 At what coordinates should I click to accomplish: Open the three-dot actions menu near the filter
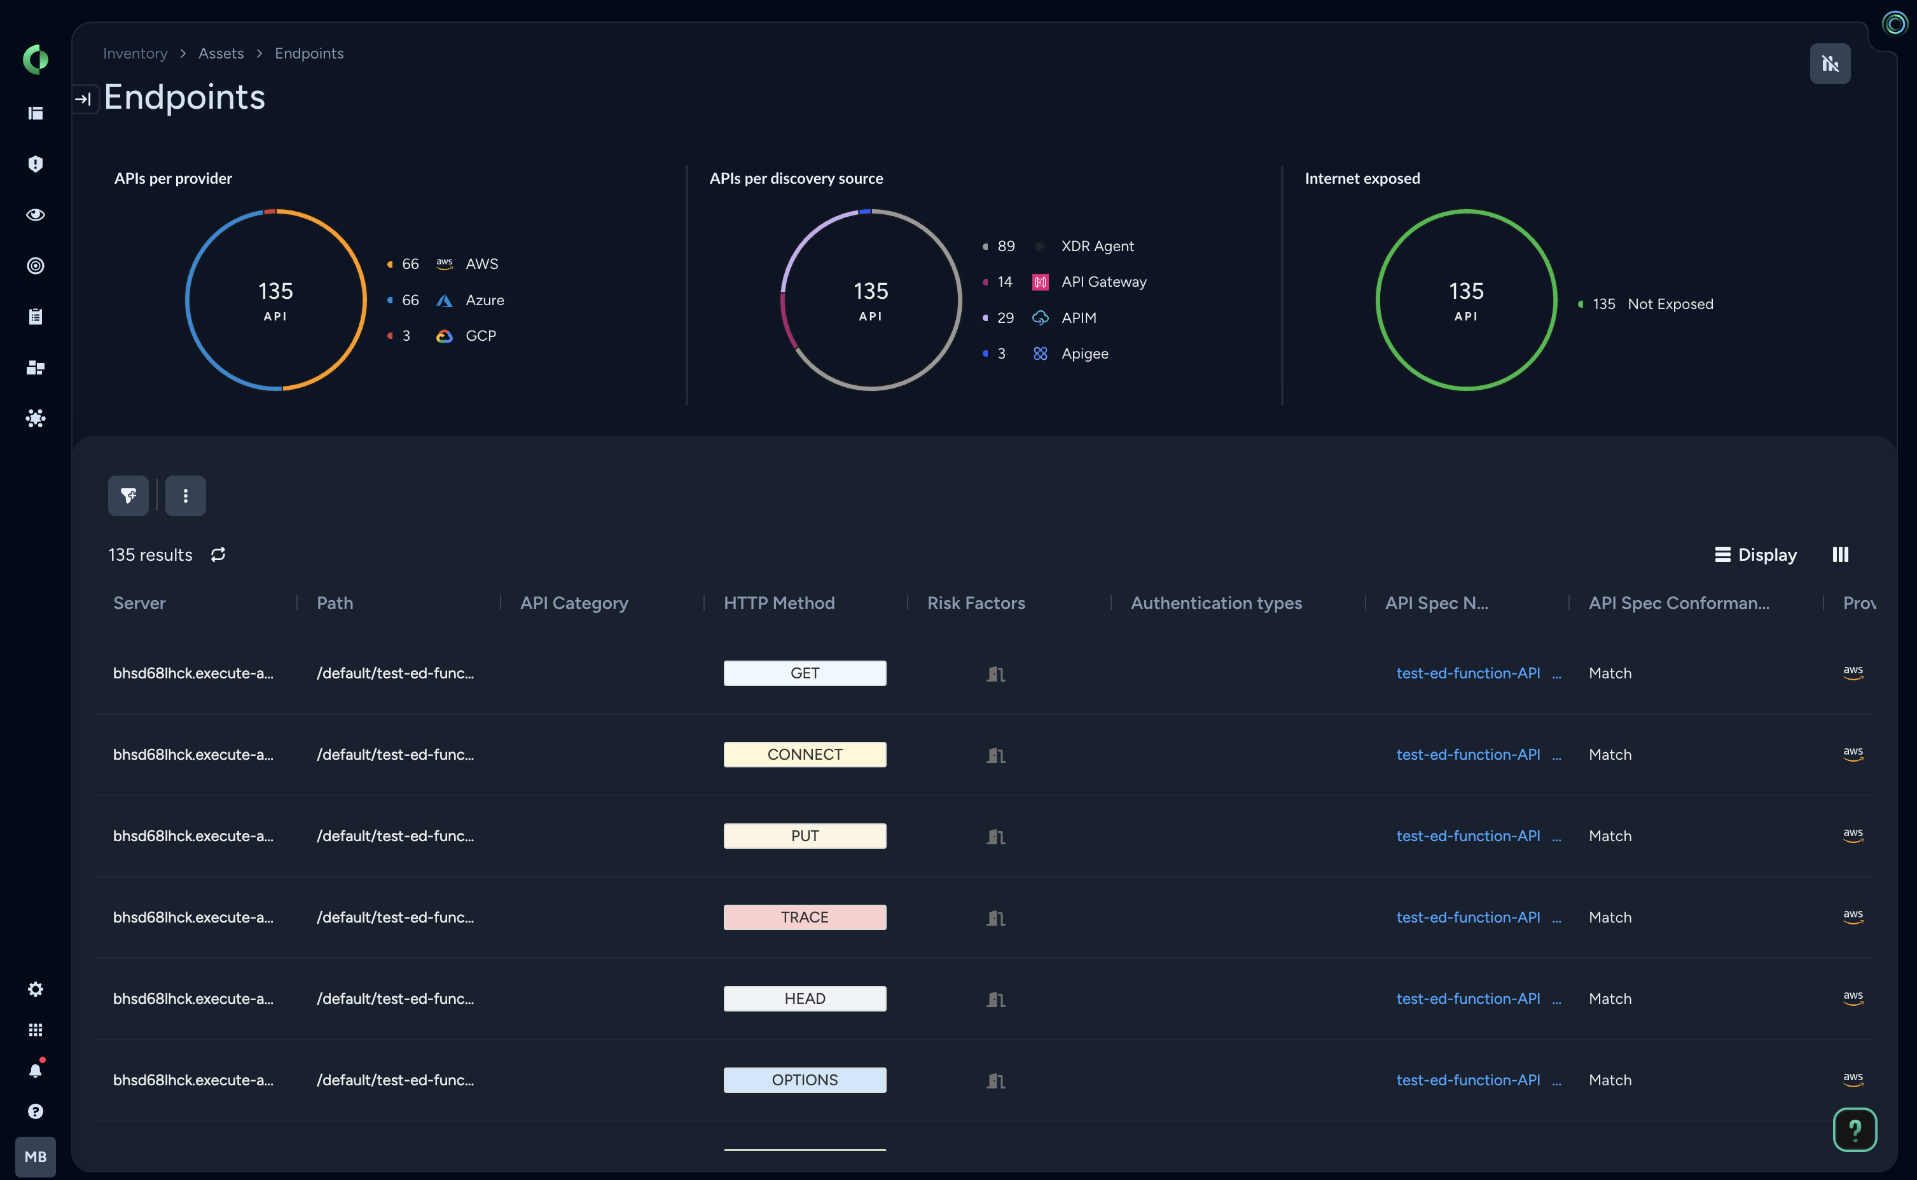185,495
